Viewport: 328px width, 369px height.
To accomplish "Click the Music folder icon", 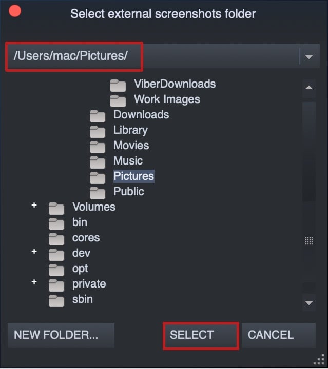I will 98,162.
